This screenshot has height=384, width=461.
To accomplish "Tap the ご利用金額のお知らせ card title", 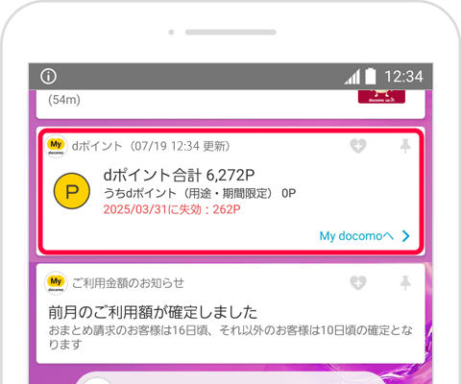I will pyautogui.click(x=128, y=283).
